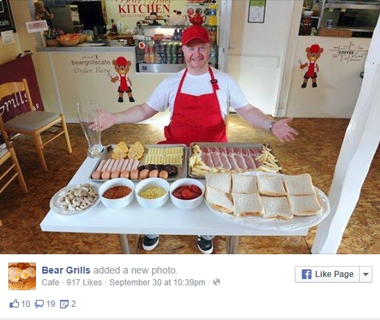The height and width of the screenshot is (320, 380).
Task: Click the Like Page button label
Action: (x=334, y=274)
